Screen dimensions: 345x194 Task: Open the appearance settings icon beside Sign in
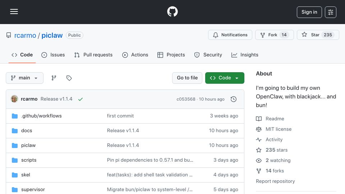coord(331,12)
